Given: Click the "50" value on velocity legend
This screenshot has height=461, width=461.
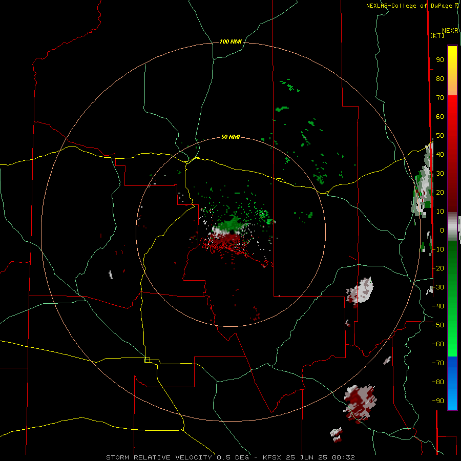Looking at the screenshot, I should tap(440, 136).
